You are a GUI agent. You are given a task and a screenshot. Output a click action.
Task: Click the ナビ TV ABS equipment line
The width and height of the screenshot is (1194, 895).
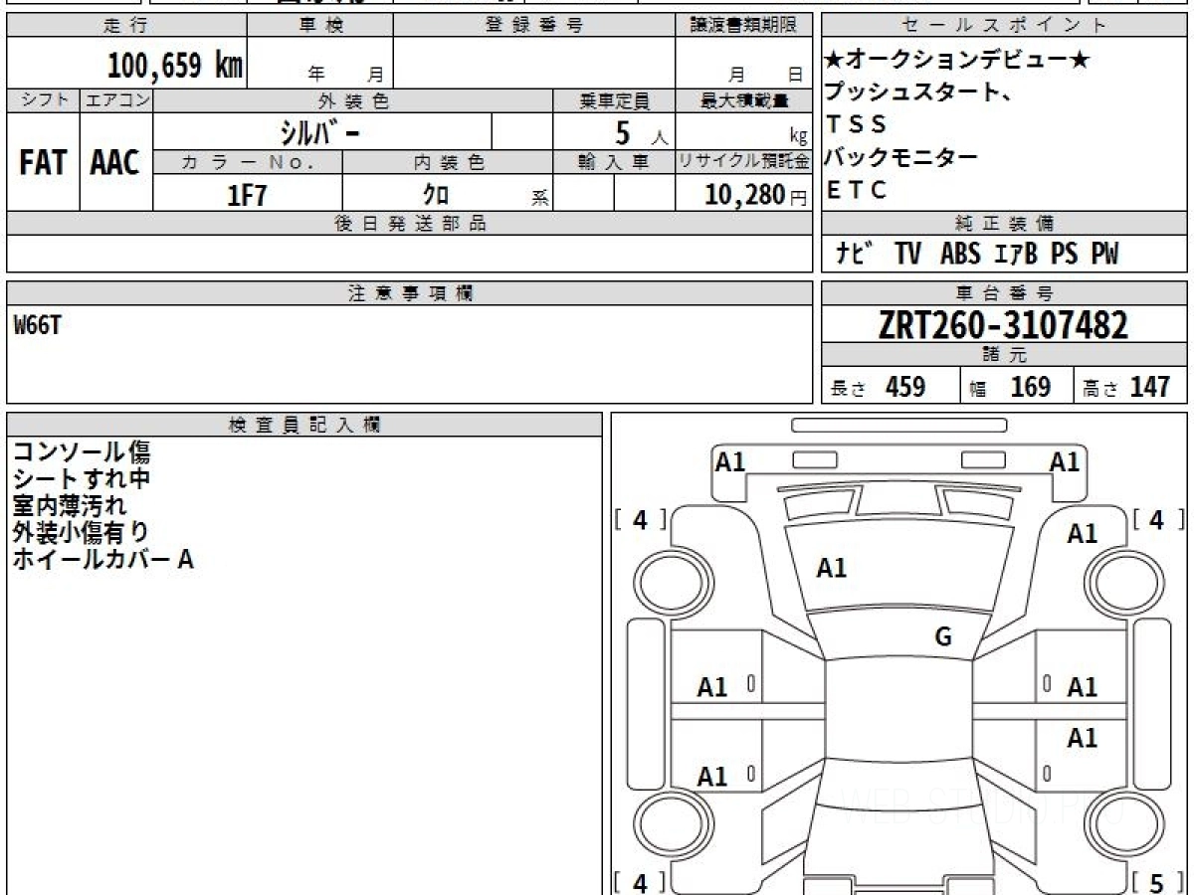(x=977, y=255)
